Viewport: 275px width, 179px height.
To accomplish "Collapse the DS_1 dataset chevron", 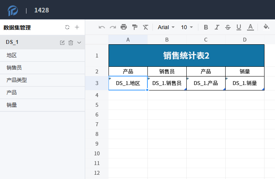I will (x=79, y=42).
